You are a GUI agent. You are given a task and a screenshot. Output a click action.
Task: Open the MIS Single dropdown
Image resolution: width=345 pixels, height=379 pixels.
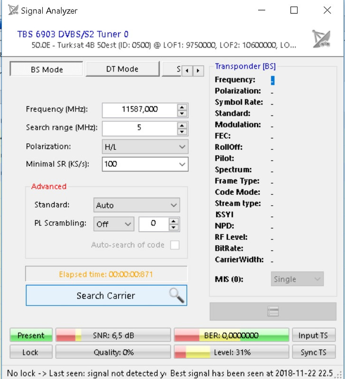[x=297, y=279]
